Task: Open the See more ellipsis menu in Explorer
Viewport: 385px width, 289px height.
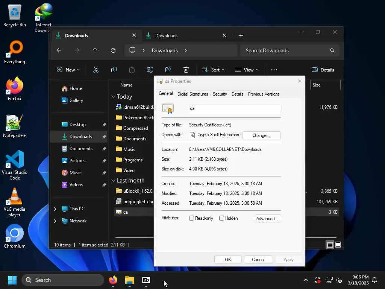Action: pyautogui.click(x=274, y=70)
